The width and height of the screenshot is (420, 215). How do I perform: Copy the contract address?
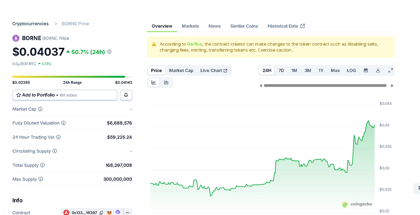(101, 213)
